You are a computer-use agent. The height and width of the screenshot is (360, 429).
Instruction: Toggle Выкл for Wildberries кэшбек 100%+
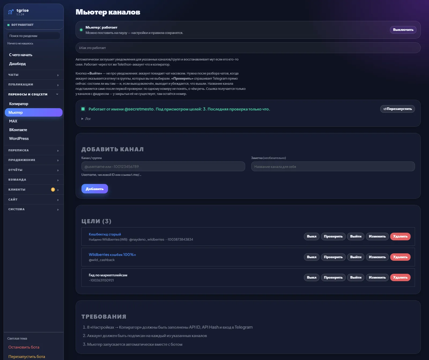(x=312, y=257)
